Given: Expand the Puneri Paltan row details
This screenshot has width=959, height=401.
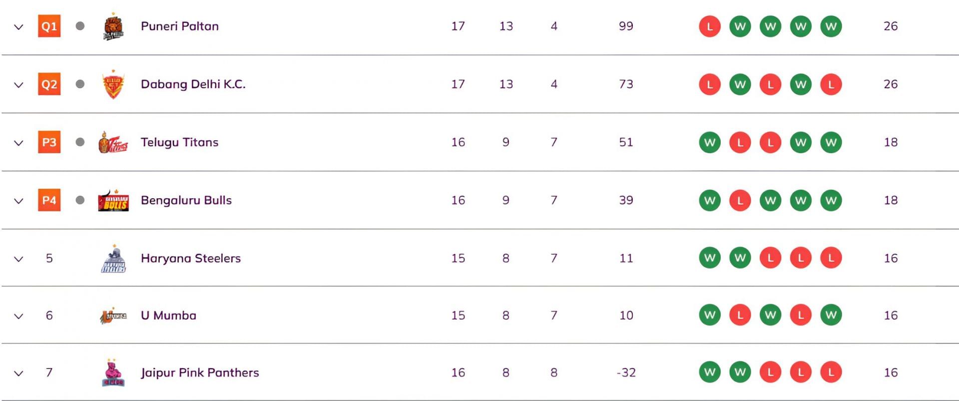Looking at the screenshot, I should 18,27.
